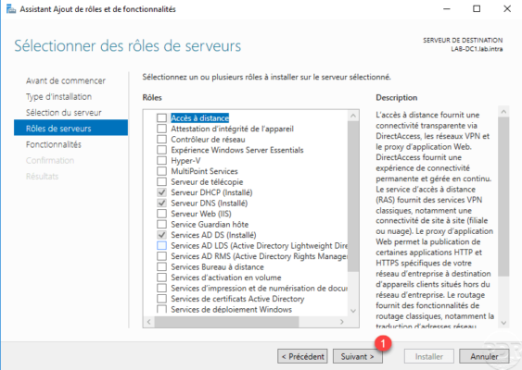
Task: Click the wizard icon in title bar
Action: [10, 9]
